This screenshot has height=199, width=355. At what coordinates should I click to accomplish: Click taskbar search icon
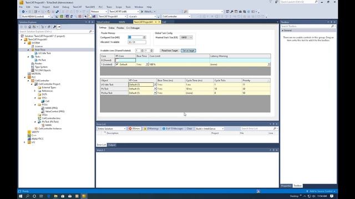[x=28, y=196]
